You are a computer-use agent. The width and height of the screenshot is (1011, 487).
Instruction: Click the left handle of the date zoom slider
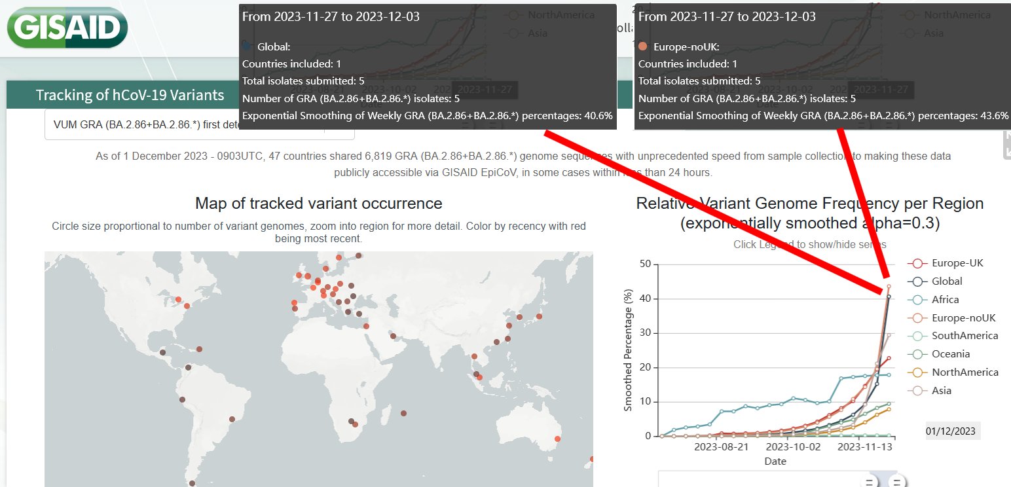[x=870, y=482]
